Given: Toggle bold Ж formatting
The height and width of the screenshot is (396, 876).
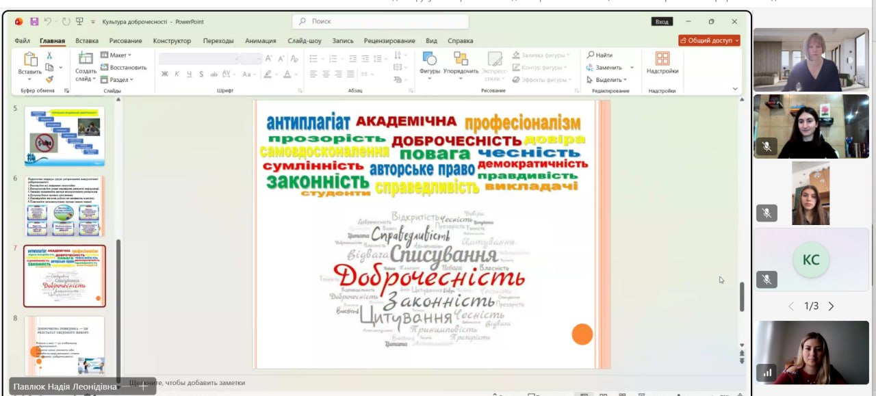Looking at the screenshot, I should pos(165,74).
